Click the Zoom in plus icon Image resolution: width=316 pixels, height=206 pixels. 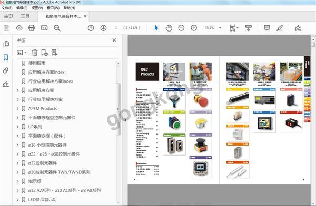point(194,28)
